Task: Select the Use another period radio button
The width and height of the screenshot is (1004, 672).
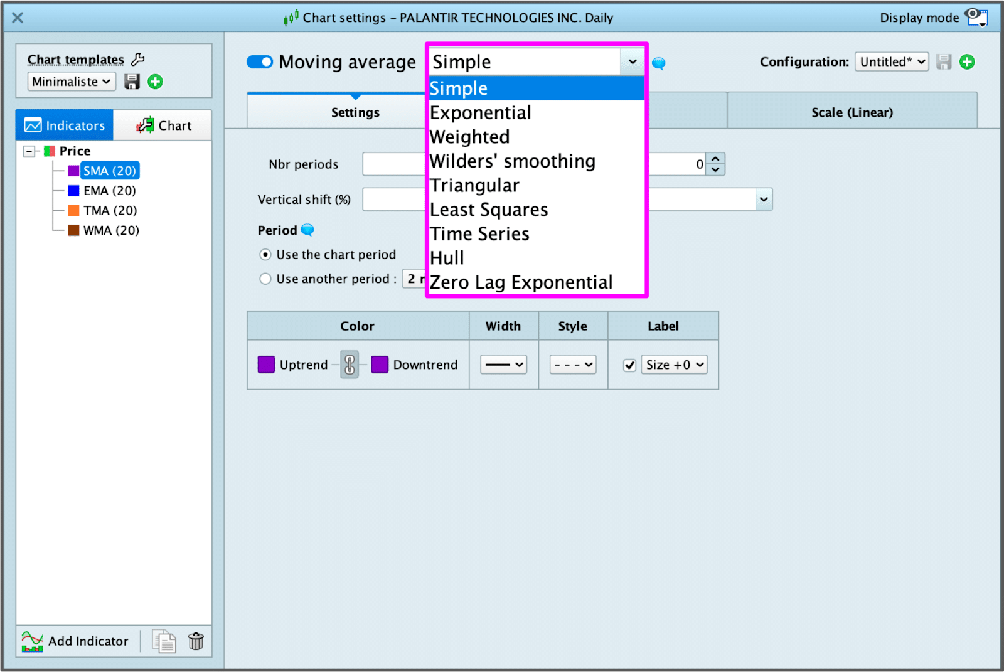Action: (265, 279)
